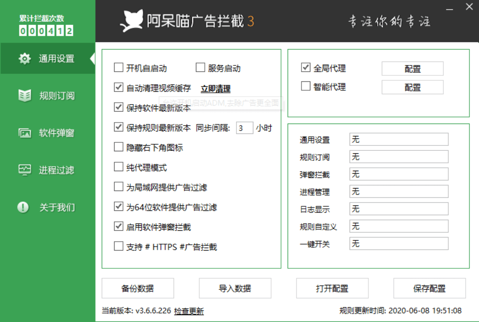Click the 同步间隔 hours input field
Viewport: 479px width, 322px height.
click(244, 128)
